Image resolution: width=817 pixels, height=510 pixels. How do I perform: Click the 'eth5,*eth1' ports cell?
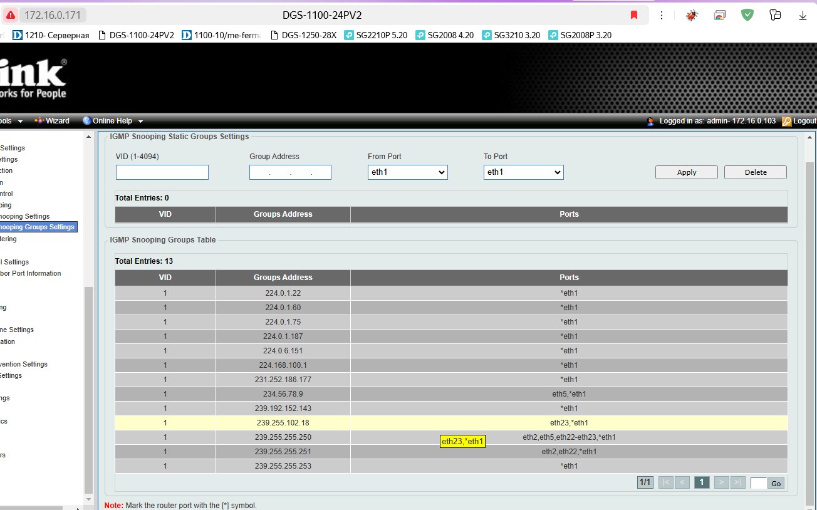(x=569, y=394)
